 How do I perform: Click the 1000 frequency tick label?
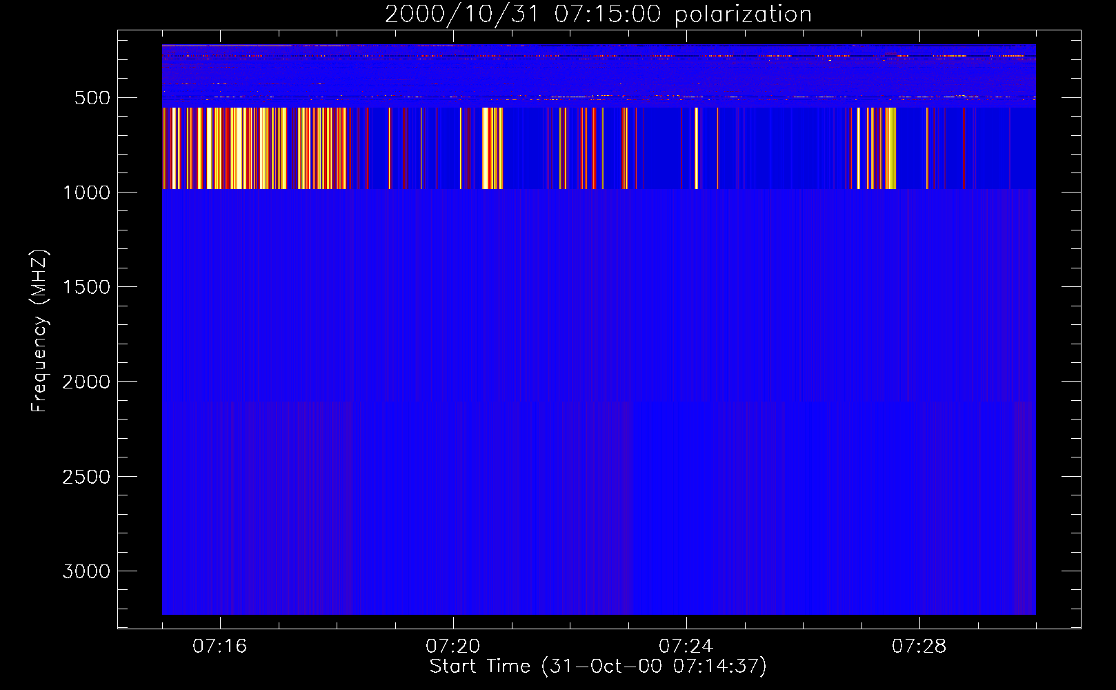tap(87, 193)
